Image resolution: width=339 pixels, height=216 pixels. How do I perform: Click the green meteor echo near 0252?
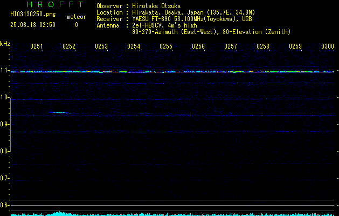[x=61, y=113]
